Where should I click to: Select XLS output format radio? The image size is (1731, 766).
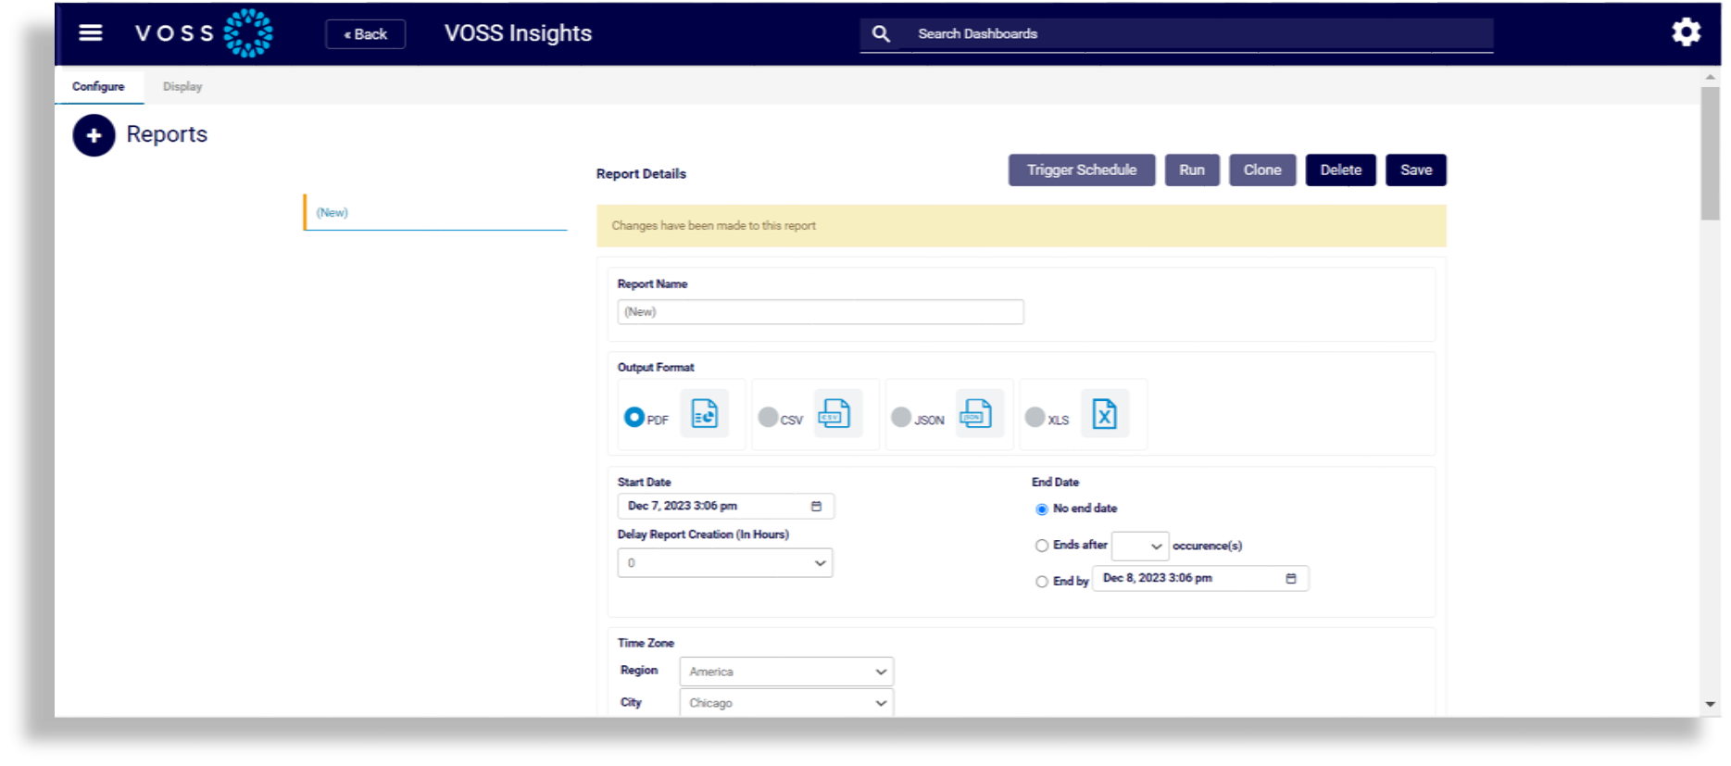point(1035,418)
